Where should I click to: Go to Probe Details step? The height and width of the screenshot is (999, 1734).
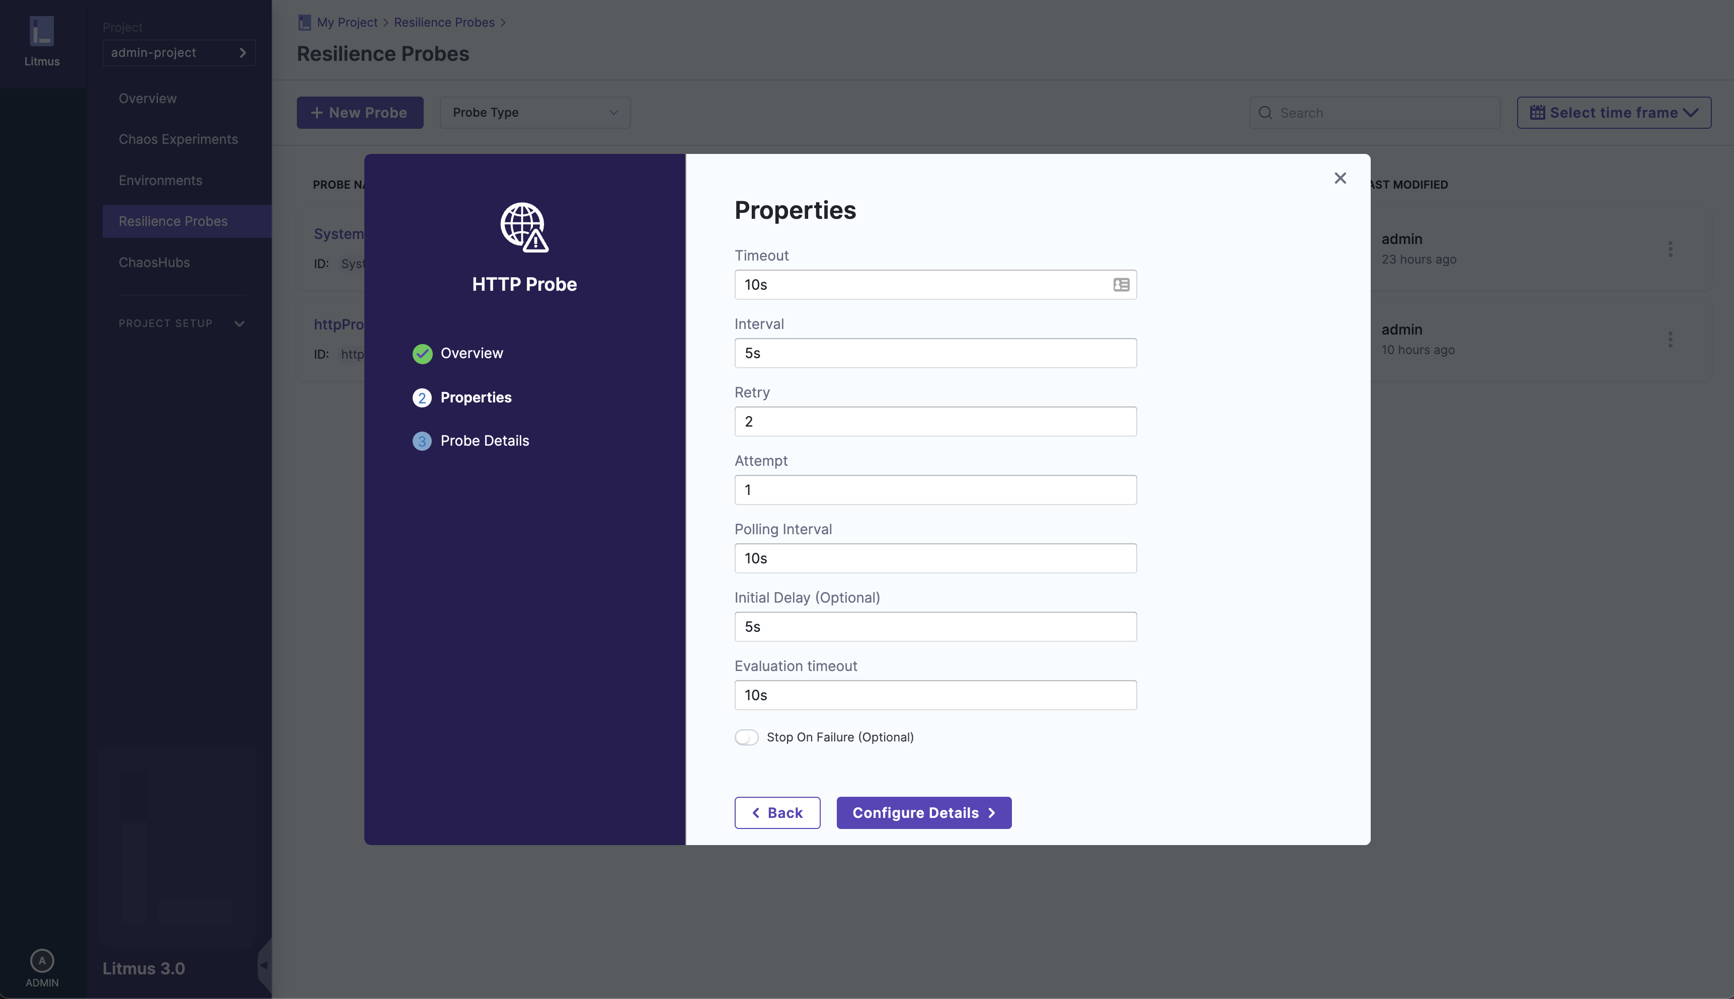484,441
